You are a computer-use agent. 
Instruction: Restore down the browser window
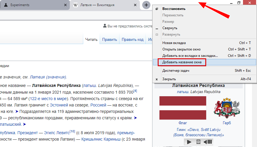[239, 3]
